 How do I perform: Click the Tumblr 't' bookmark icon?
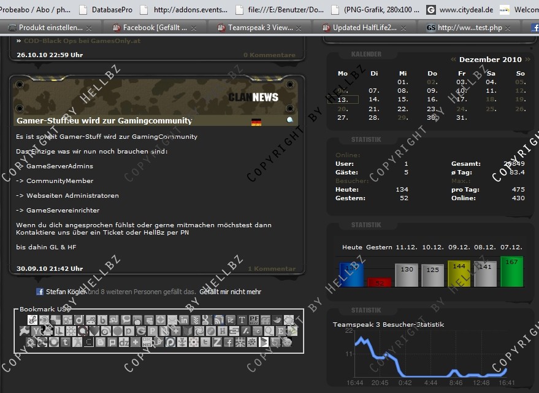point(66,343)
